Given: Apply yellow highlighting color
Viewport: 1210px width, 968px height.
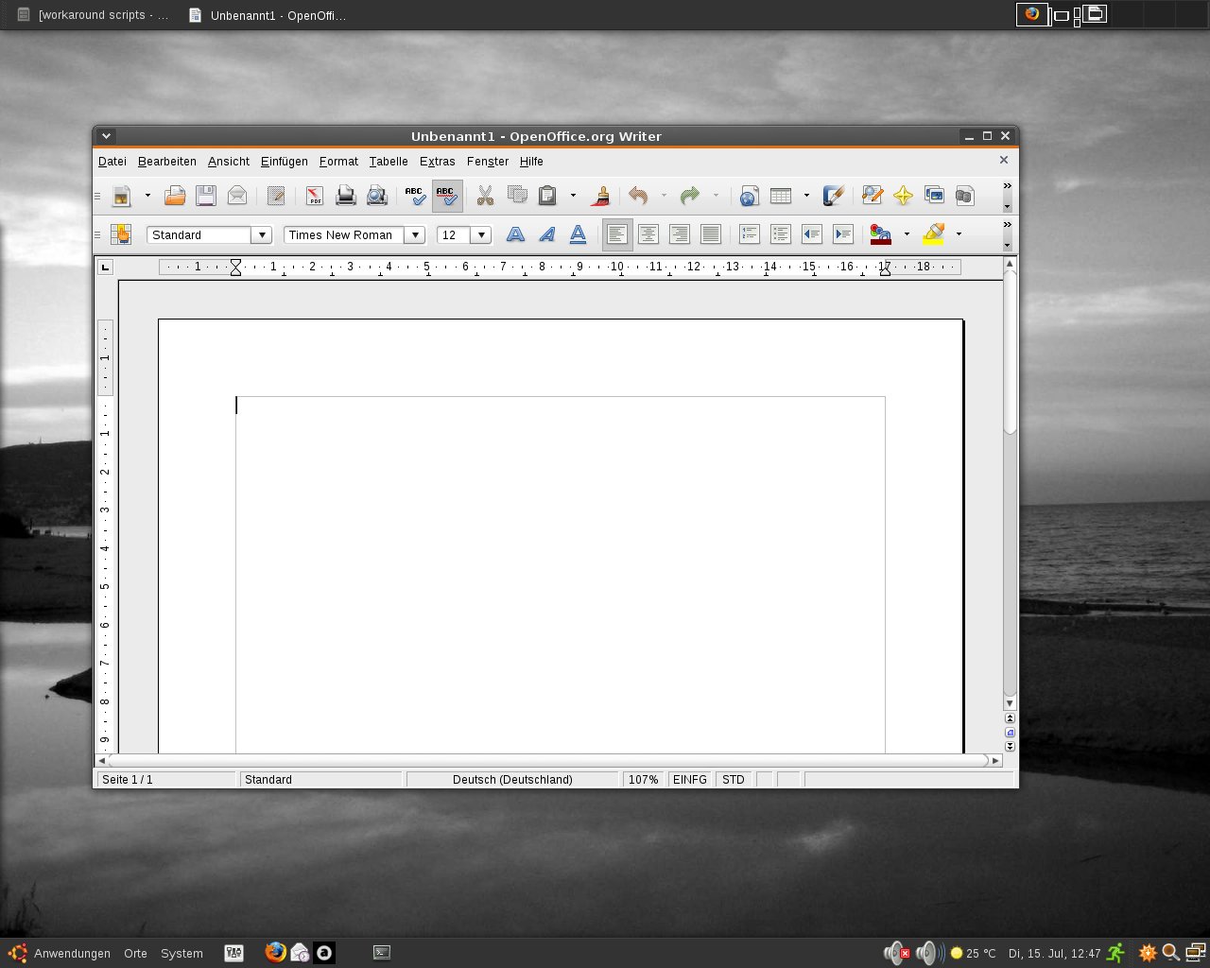Looking at the screenshot, I should [x=934, y=234].
